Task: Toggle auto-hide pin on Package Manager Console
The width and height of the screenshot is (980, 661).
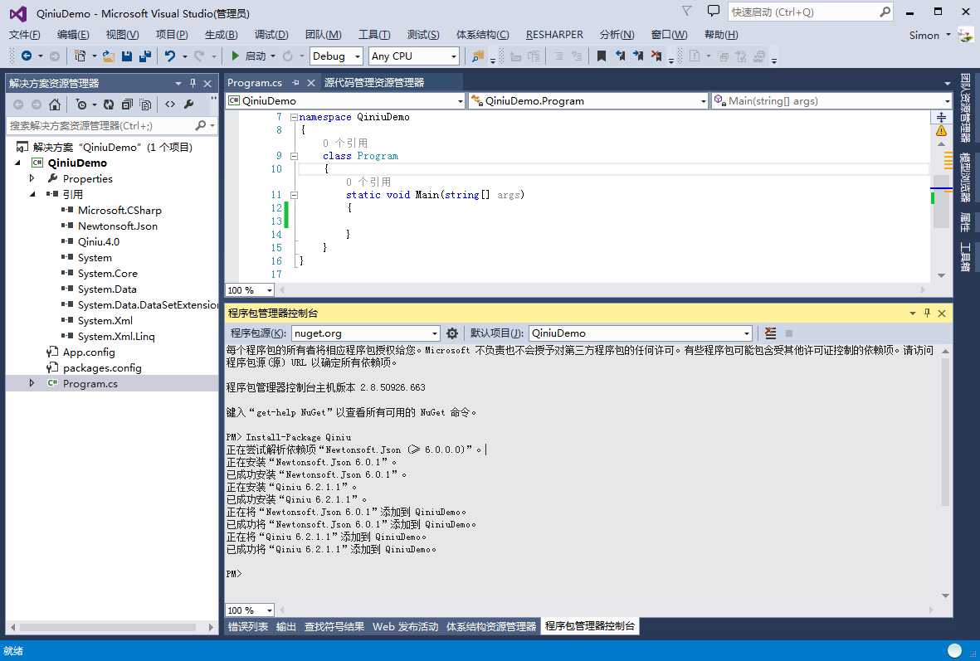Action: pyautogui.click(x=927, y=313)
